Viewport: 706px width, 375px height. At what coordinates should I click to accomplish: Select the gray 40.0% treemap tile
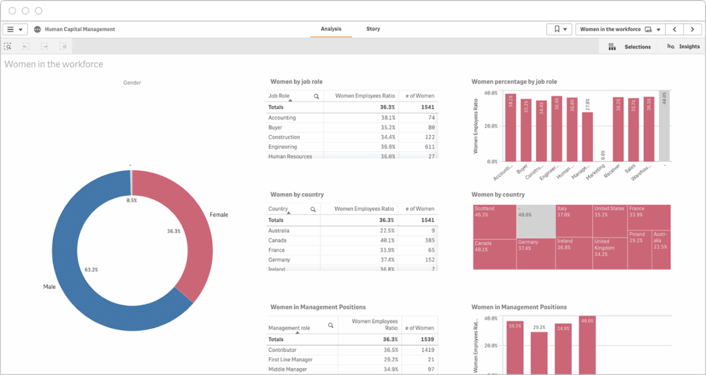(x=536, y=221)
